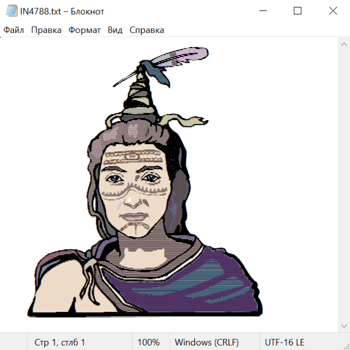Click the 100% zoom indicator in the status bar
350x350 pixels.
pyautogui.click(x=149, y=342)
